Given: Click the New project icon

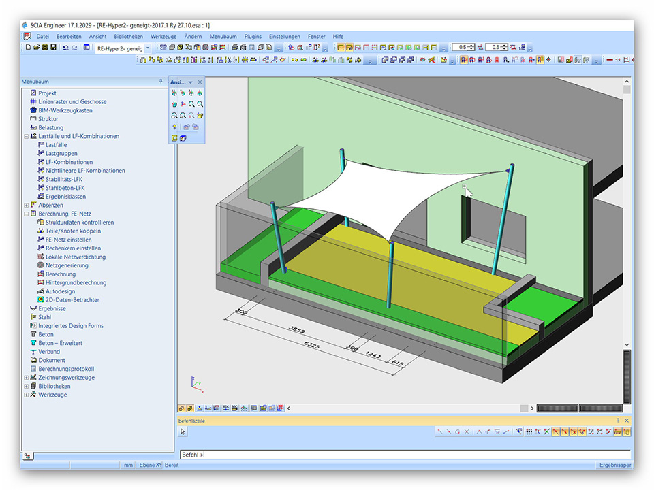Looking at the screenshot, I should click(x=28, y=48).
